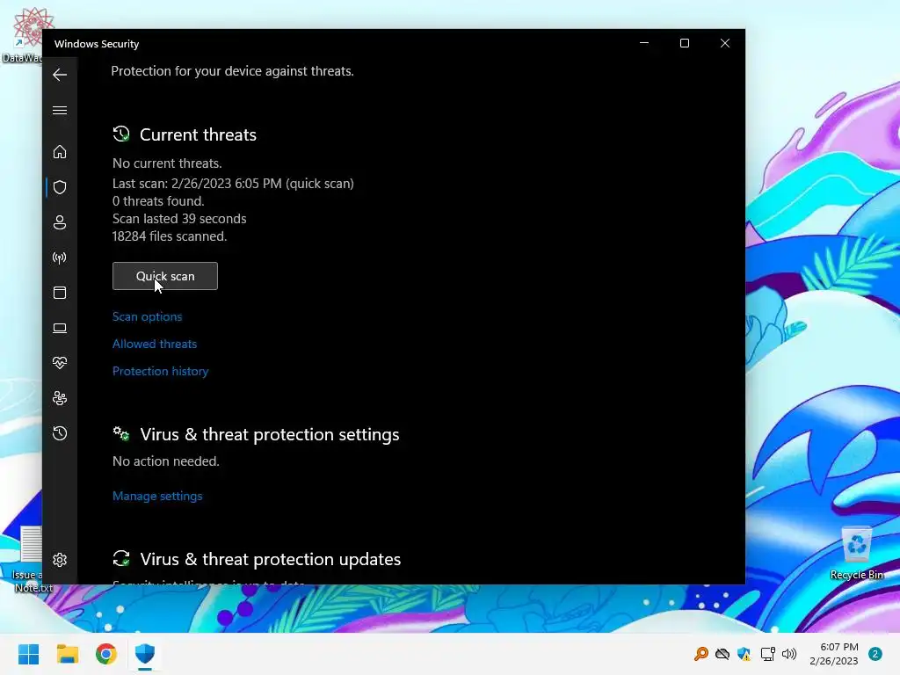This screenshot has width=900, height=675.
Task: Click the 'Scan lasted 39 seconds' text
Action: point(179,219)
